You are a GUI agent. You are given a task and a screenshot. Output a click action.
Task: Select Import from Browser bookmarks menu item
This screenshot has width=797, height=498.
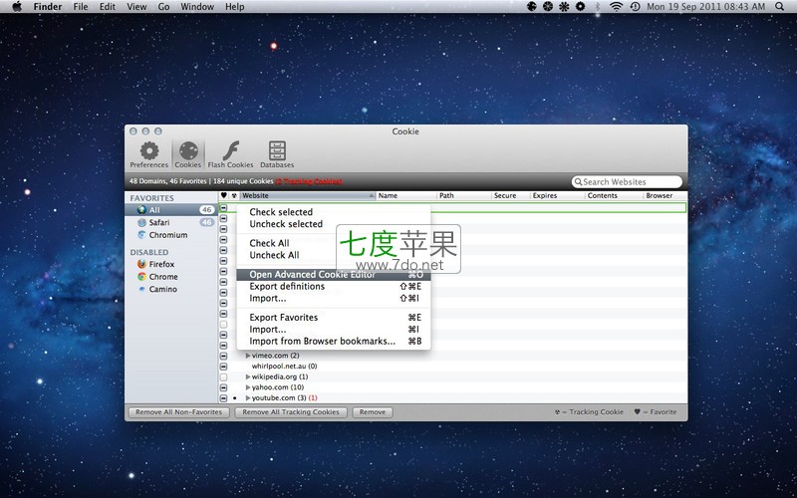click(322, 342)
